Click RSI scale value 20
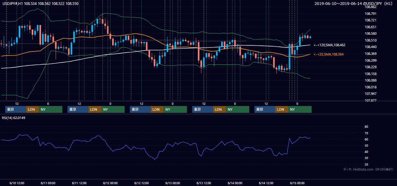Viewport: 397px width, 186px height. [366, 164]
